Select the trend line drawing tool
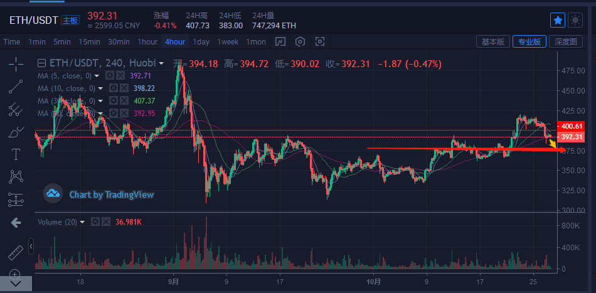 click(16, 87)
